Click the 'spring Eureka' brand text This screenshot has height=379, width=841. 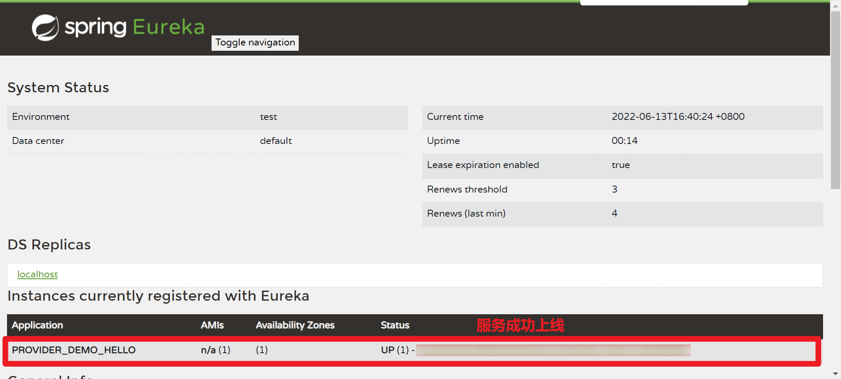pyautogui.click(x=135, y=27)
